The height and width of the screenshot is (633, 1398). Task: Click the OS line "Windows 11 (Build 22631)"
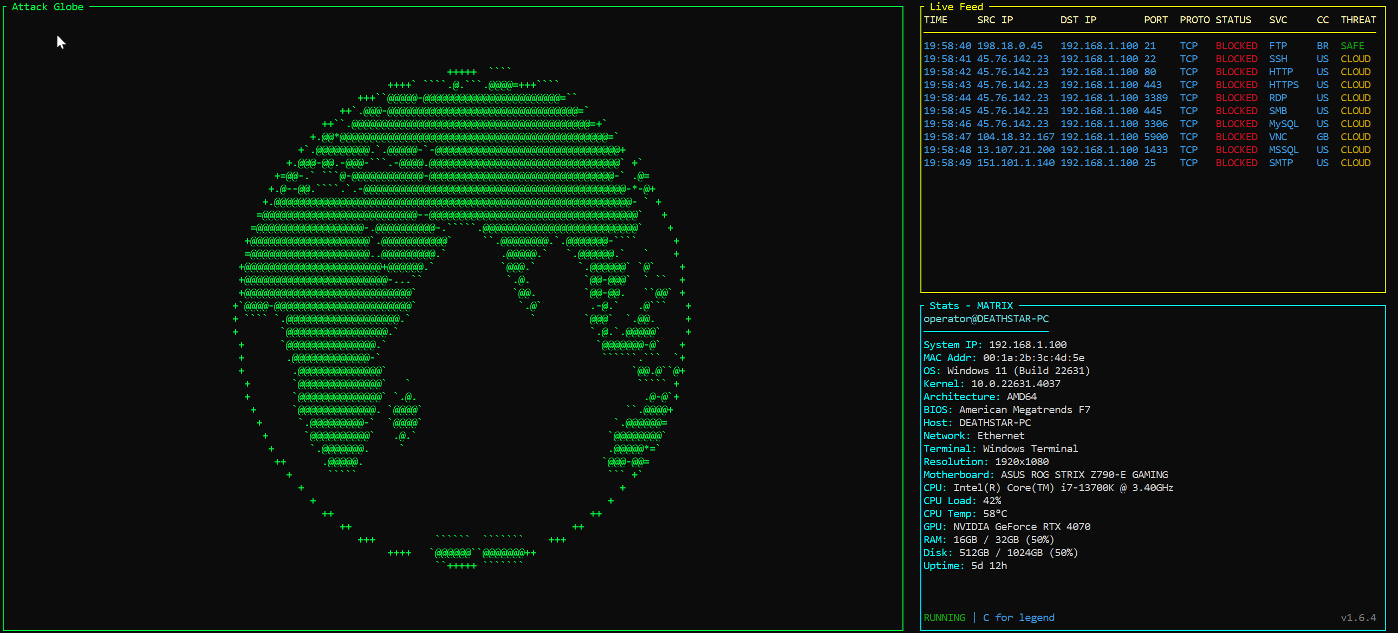tap(1007, 371)
